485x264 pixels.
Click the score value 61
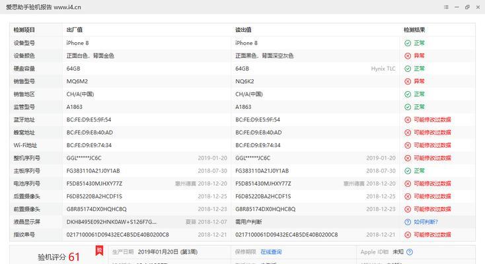[74, 257]
